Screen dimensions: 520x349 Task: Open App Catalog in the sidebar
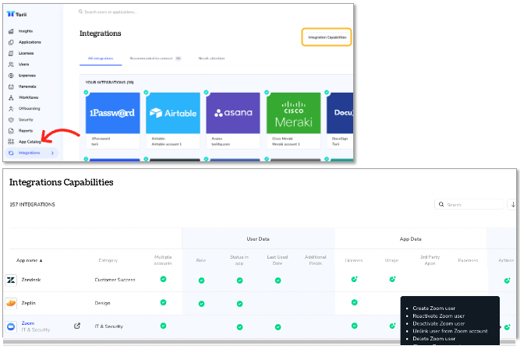click(30, 142)
